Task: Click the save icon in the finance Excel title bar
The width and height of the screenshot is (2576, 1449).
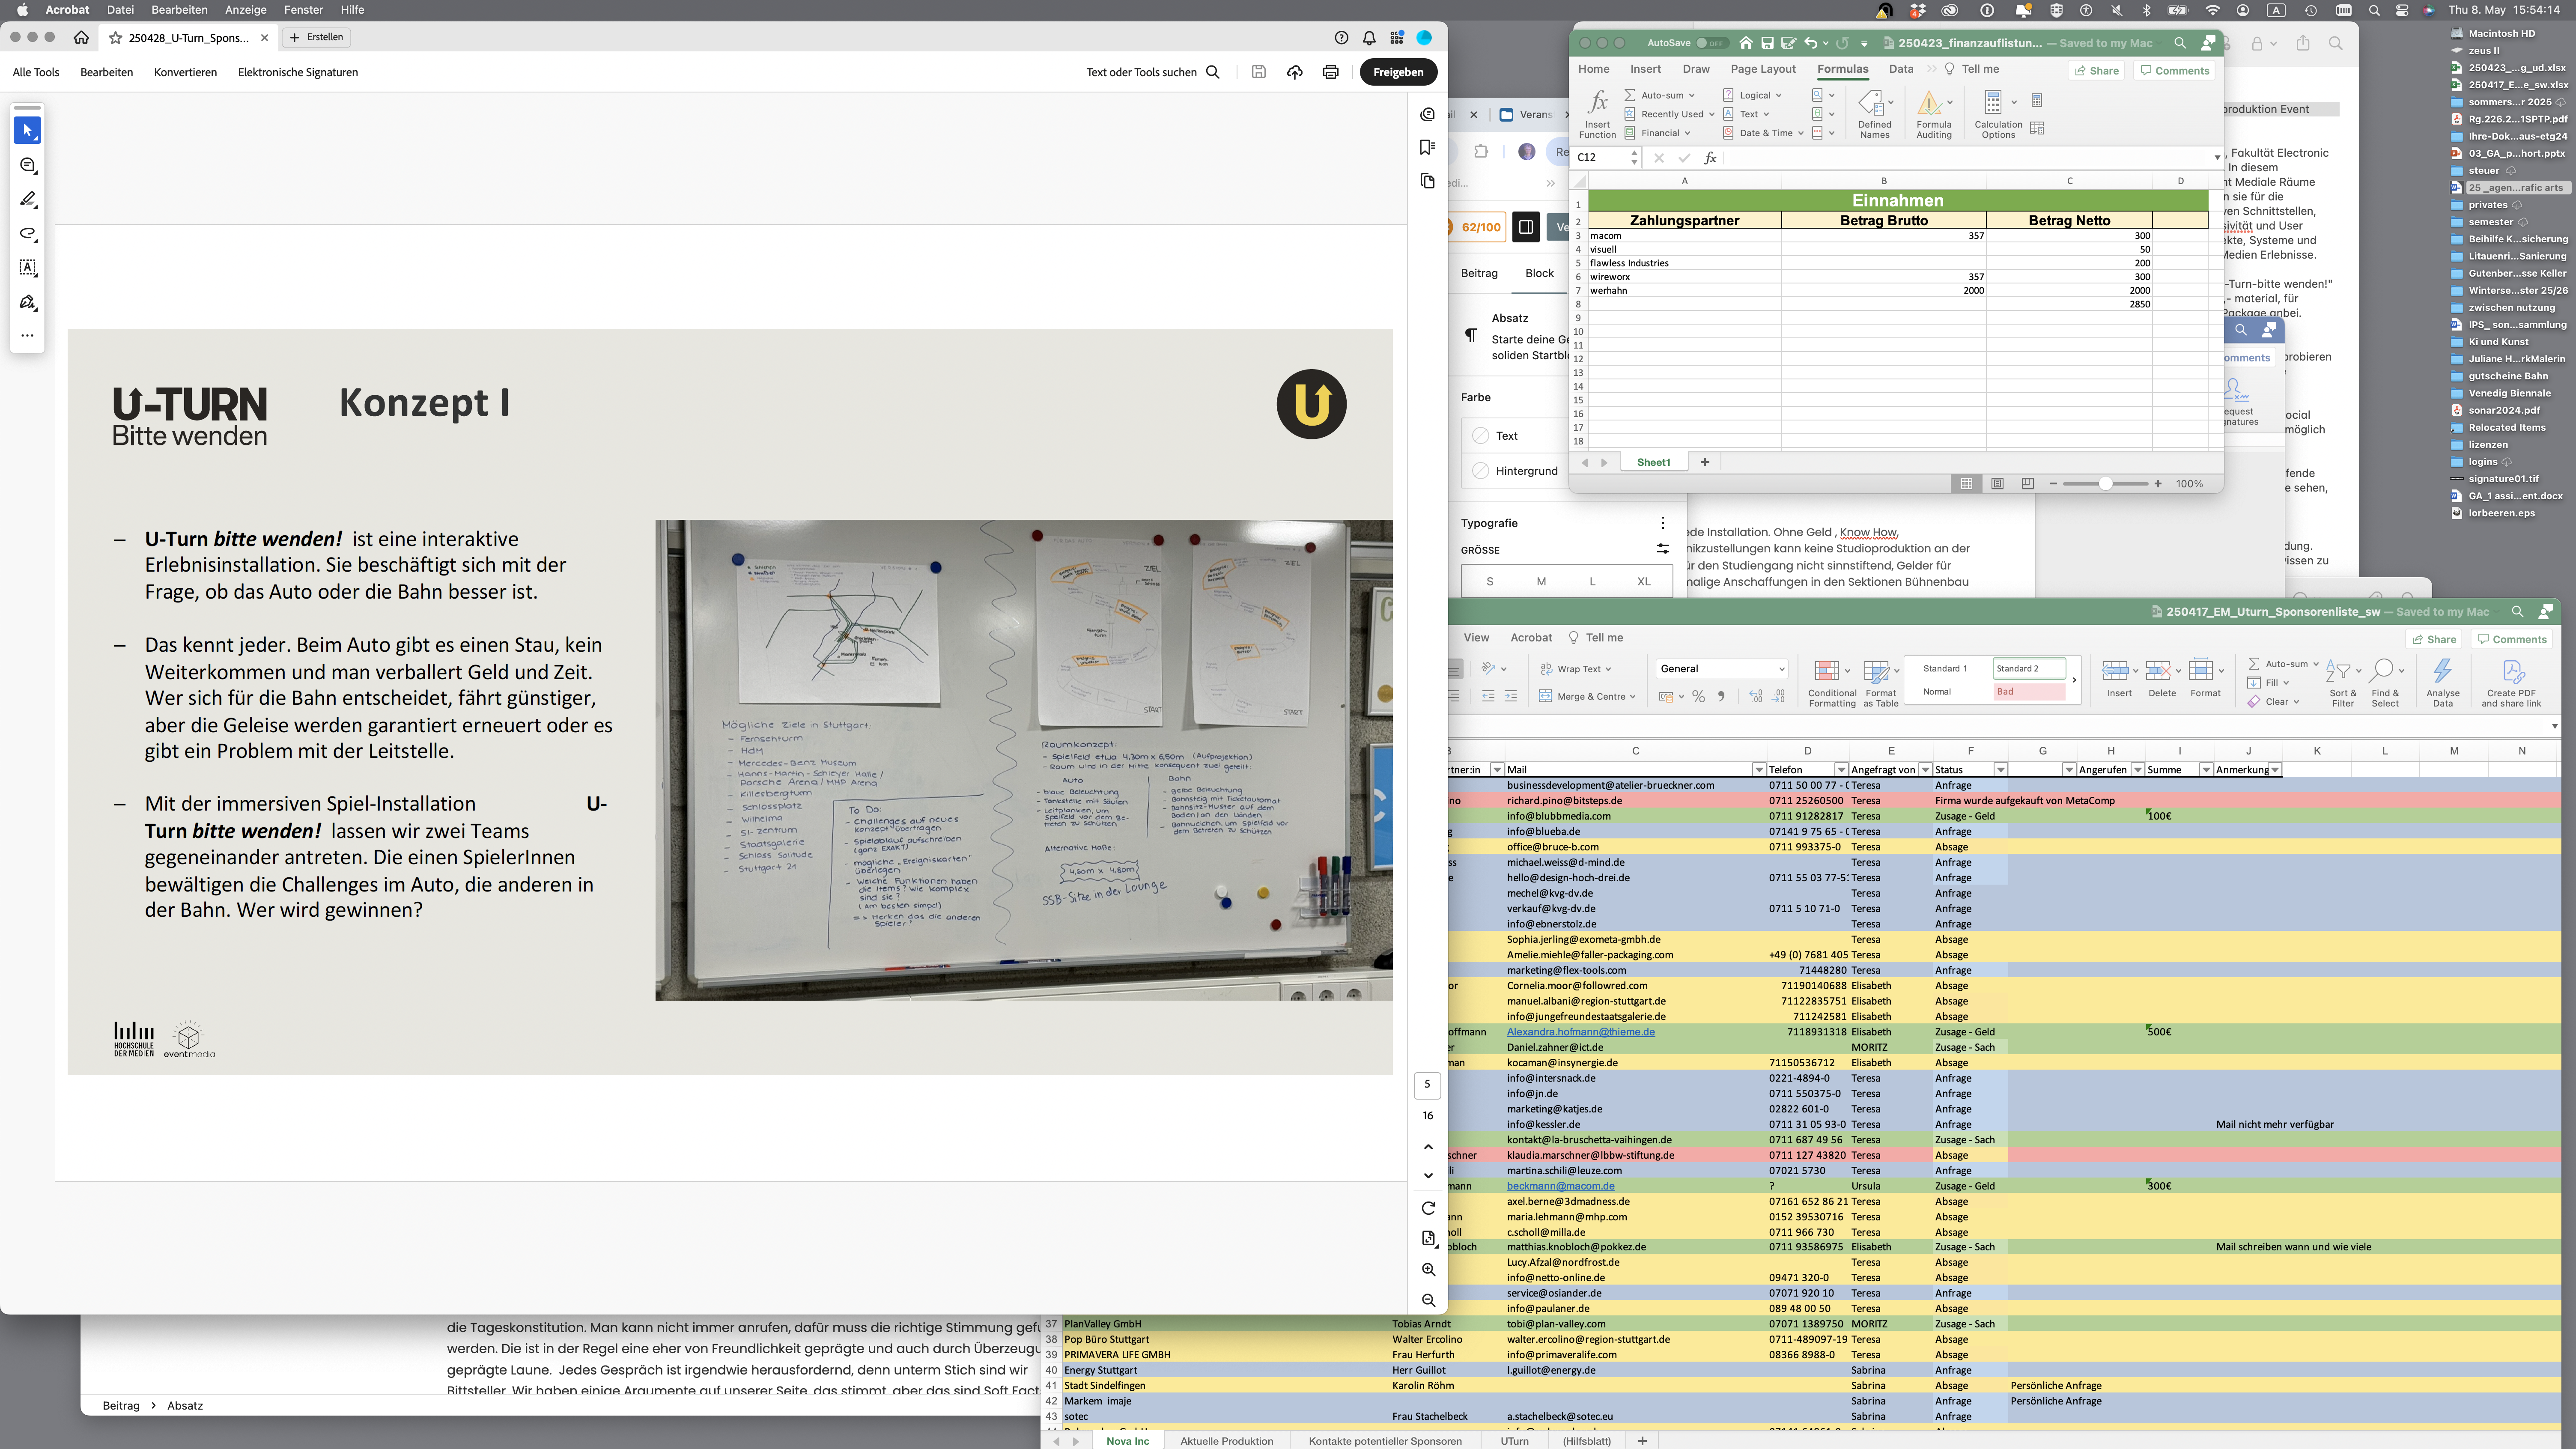Action: pos(1767,43)
